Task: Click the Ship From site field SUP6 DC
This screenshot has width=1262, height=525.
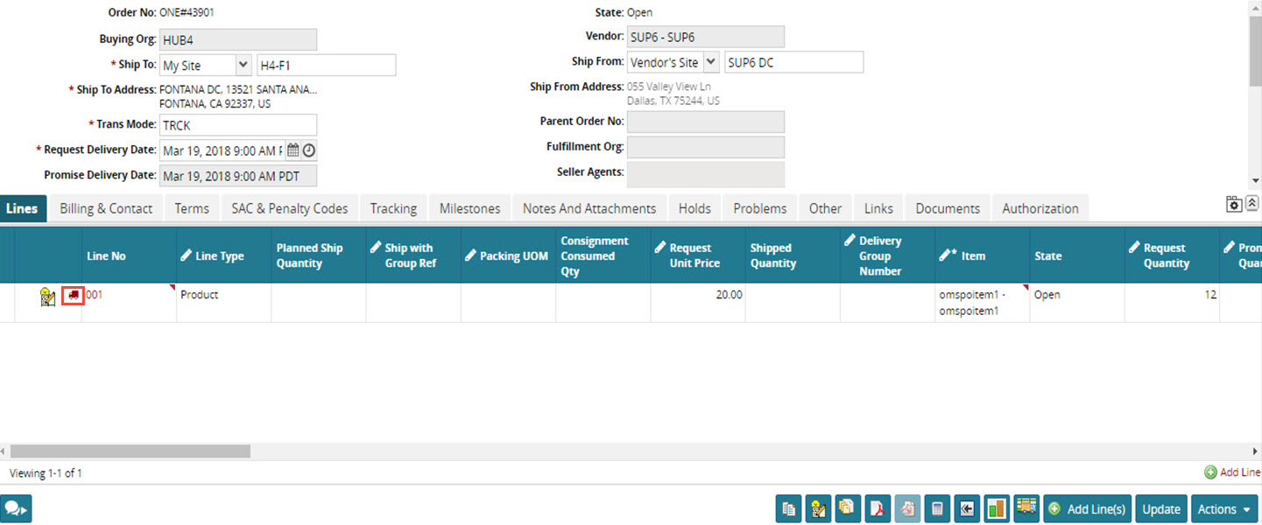Action: click(794, 62)
